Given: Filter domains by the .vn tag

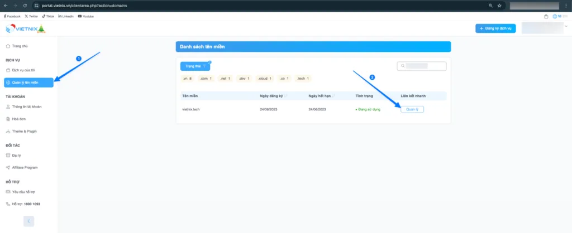Looking at the screenshot, I should point(187,79).
